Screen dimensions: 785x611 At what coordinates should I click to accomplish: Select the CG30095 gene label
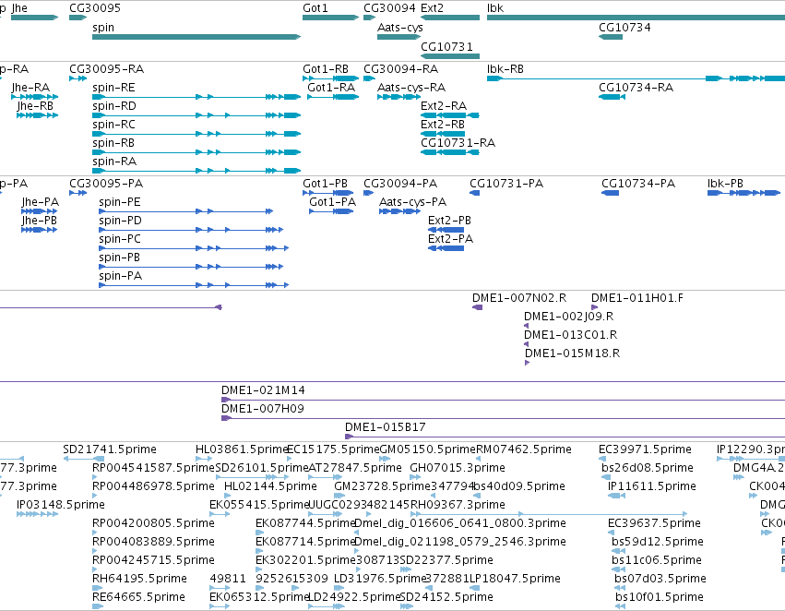tap(95, 8)
